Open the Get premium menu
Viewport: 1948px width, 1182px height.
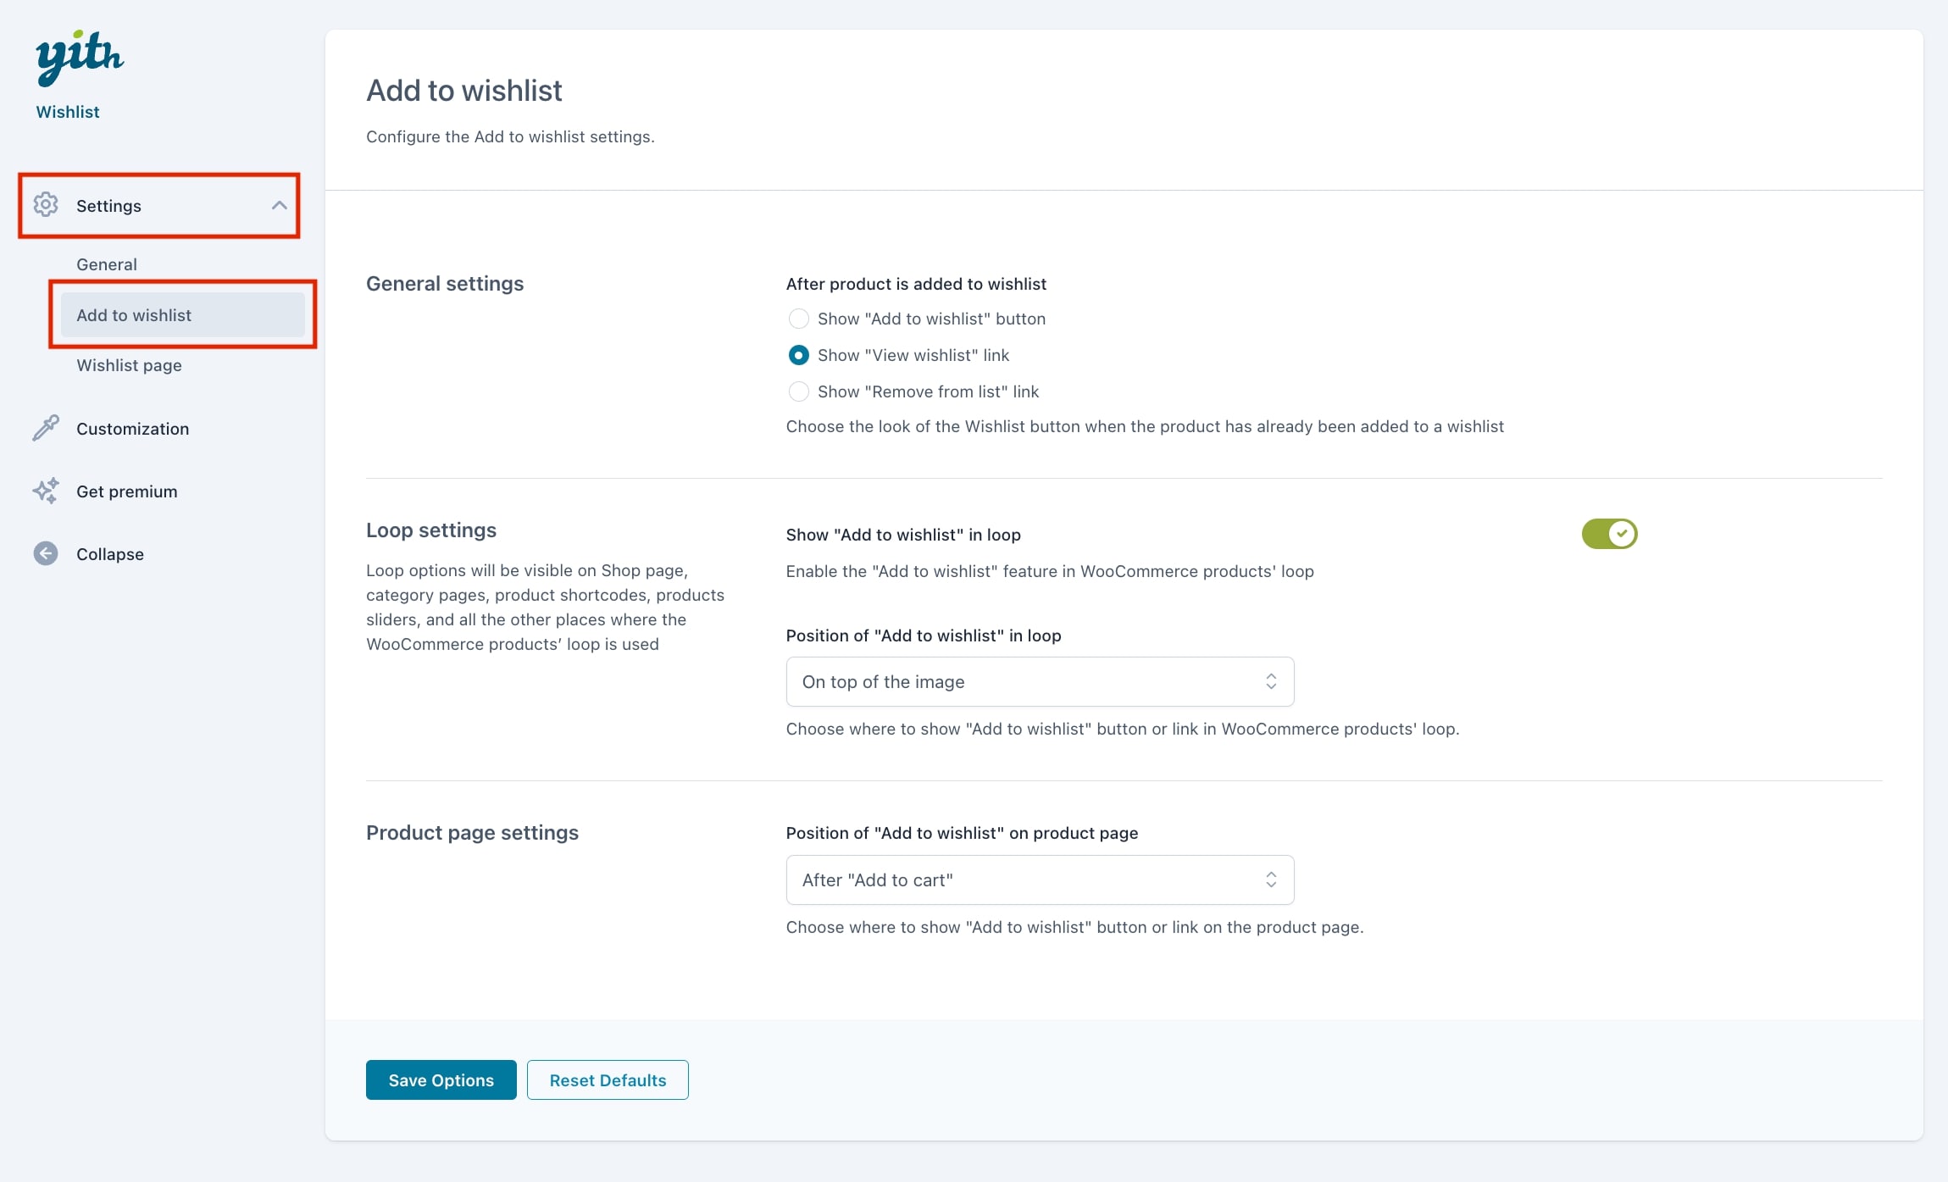127,491
